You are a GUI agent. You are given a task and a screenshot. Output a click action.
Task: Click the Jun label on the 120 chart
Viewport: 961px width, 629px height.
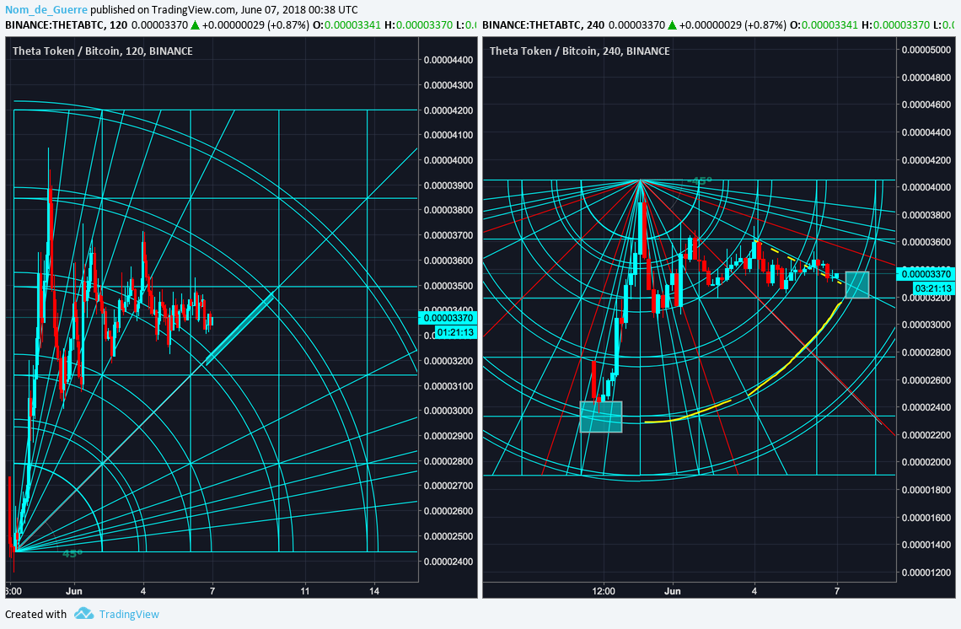coord(74,591)
